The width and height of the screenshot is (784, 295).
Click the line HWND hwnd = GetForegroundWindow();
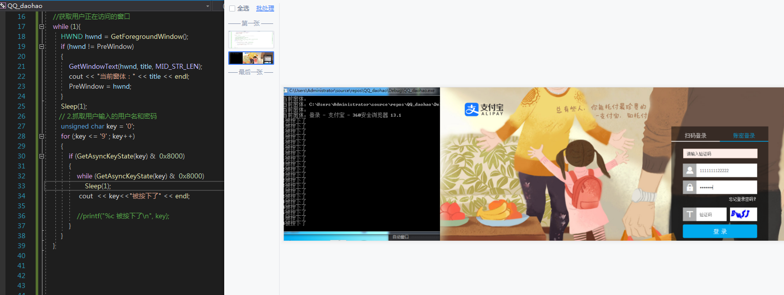click(x=125, y=36)
